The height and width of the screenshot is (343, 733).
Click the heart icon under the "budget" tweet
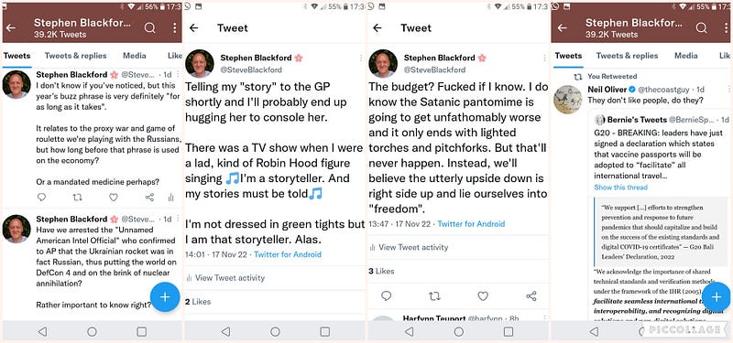pyautogui.click(x=483, y=295)
